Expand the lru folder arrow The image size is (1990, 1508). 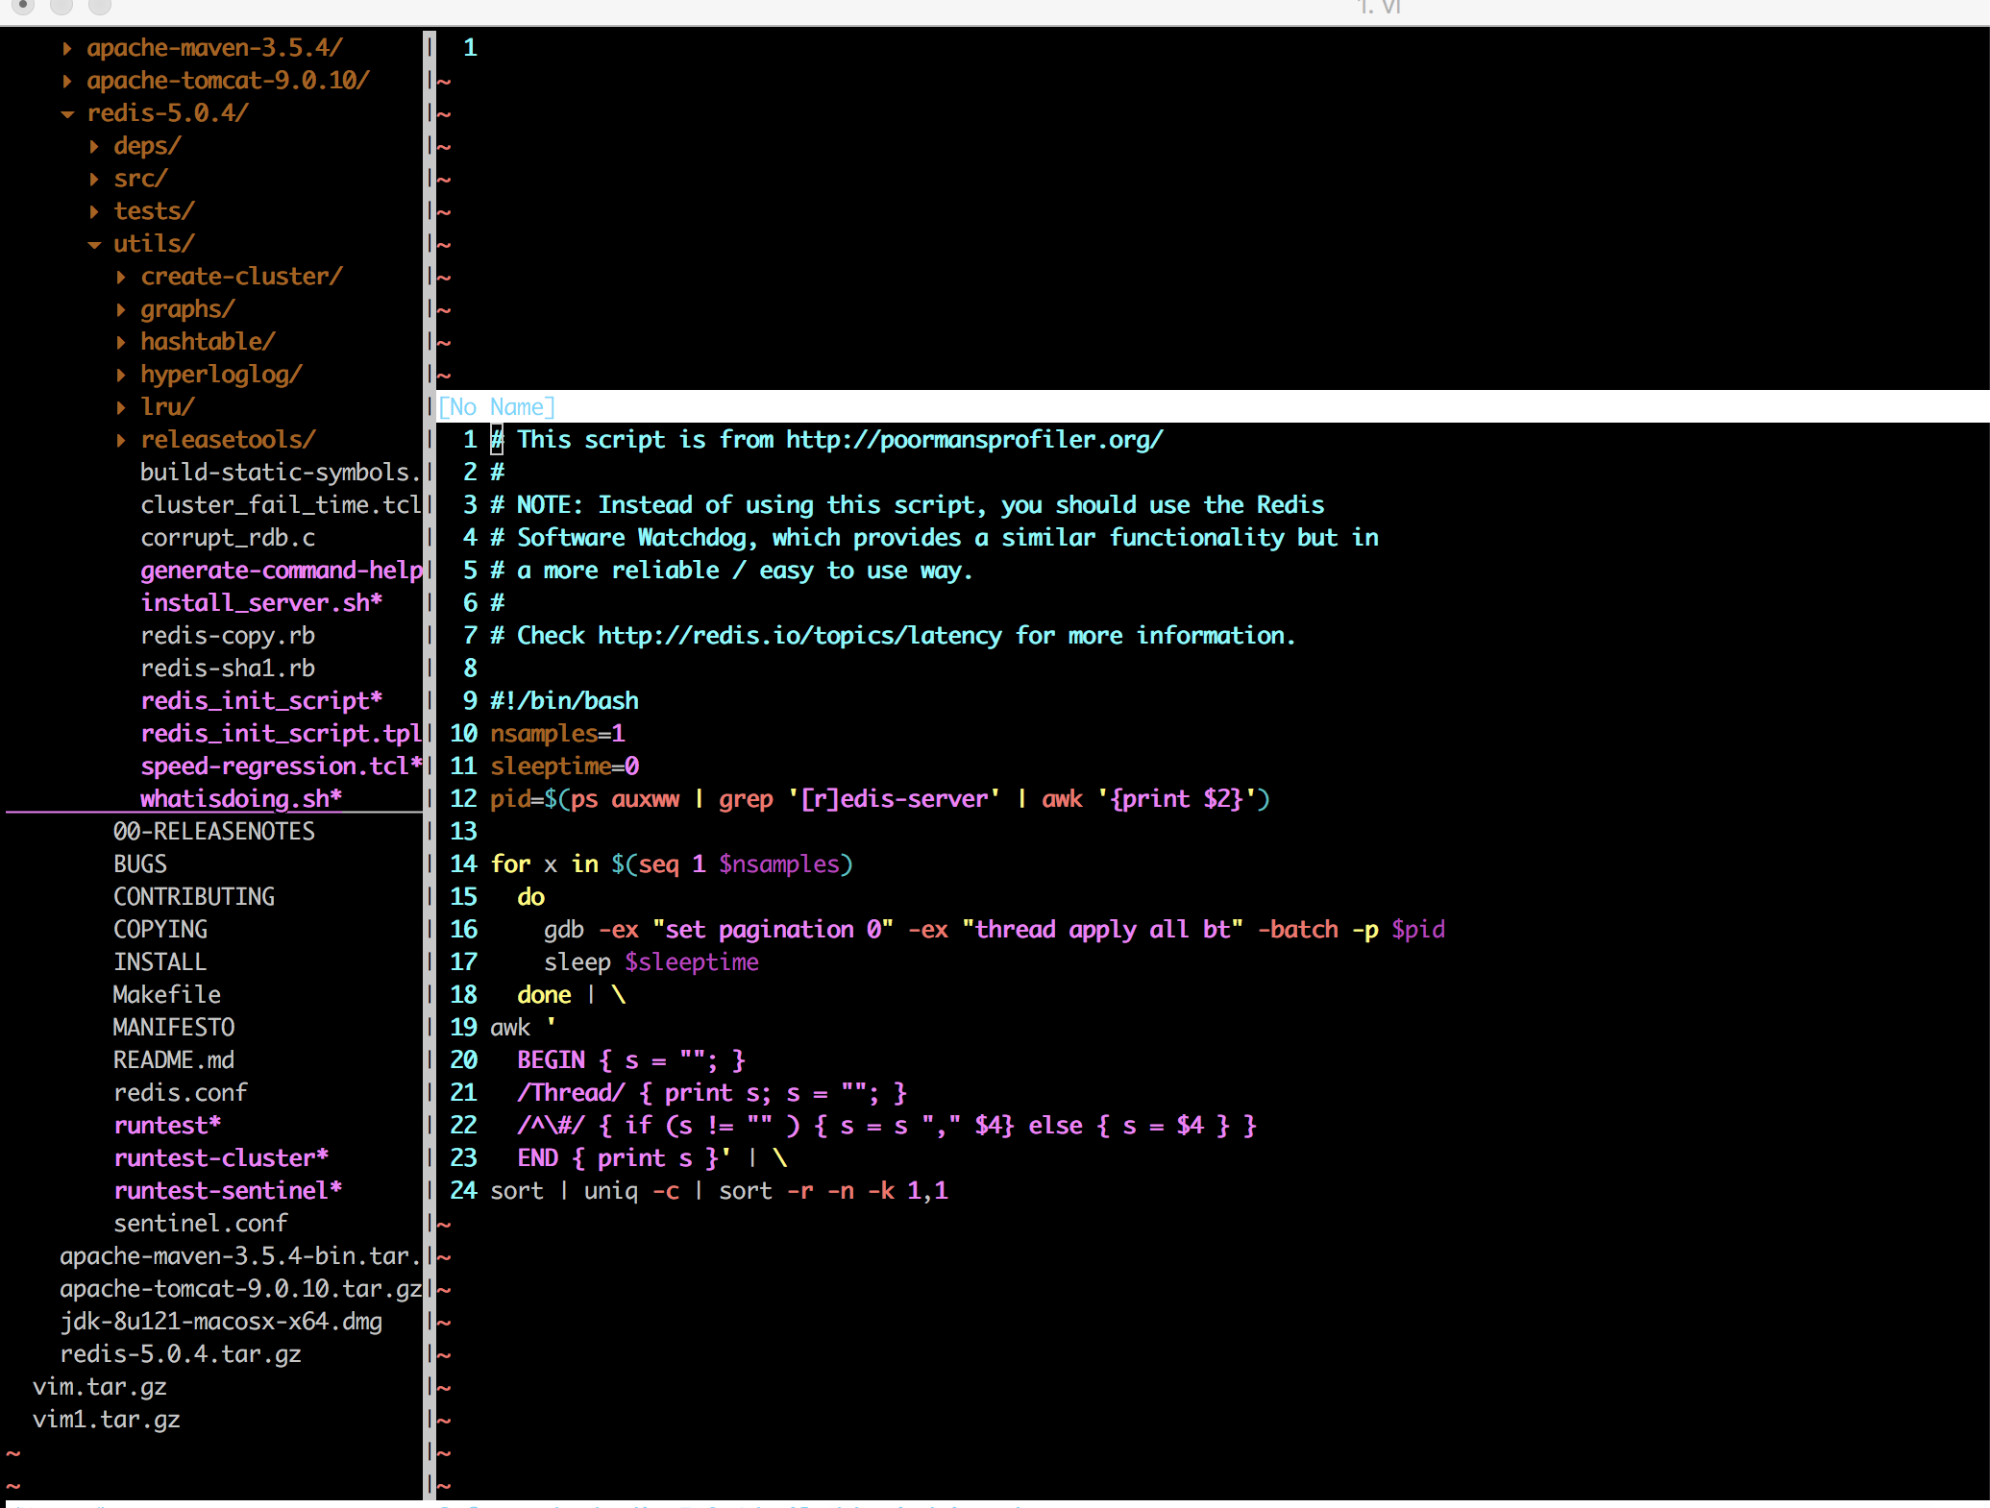(x=120, y=407)
